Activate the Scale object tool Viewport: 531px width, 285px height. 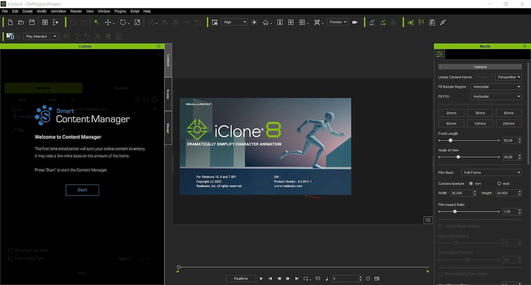point(137,22)
